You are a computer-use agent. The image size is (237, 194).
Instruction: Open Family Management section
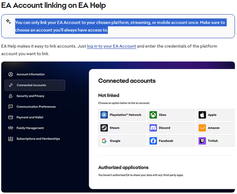[x=30, y=128]
